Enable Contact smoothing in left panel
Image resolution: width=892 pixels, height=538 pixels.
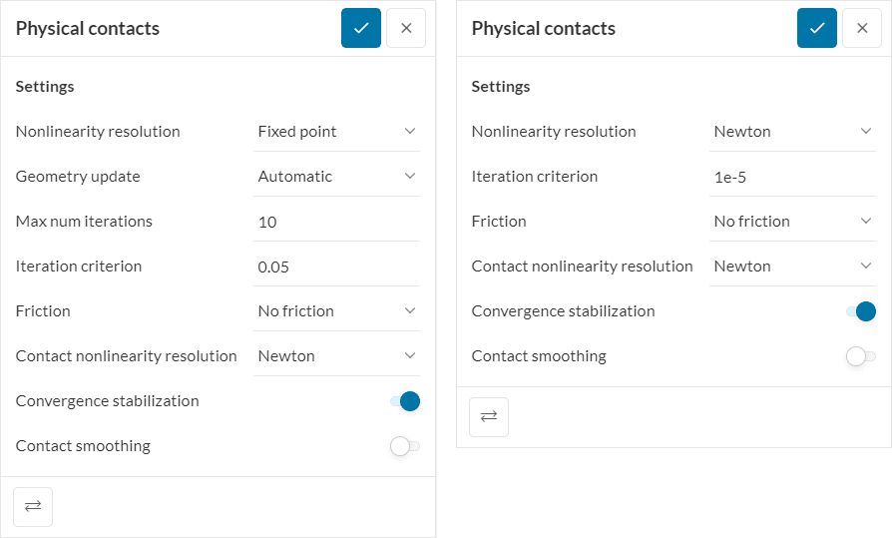(x=404, y=446)
